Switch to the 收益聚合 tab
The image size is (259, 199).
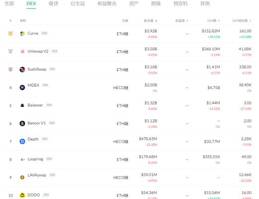tap(107, 3)
